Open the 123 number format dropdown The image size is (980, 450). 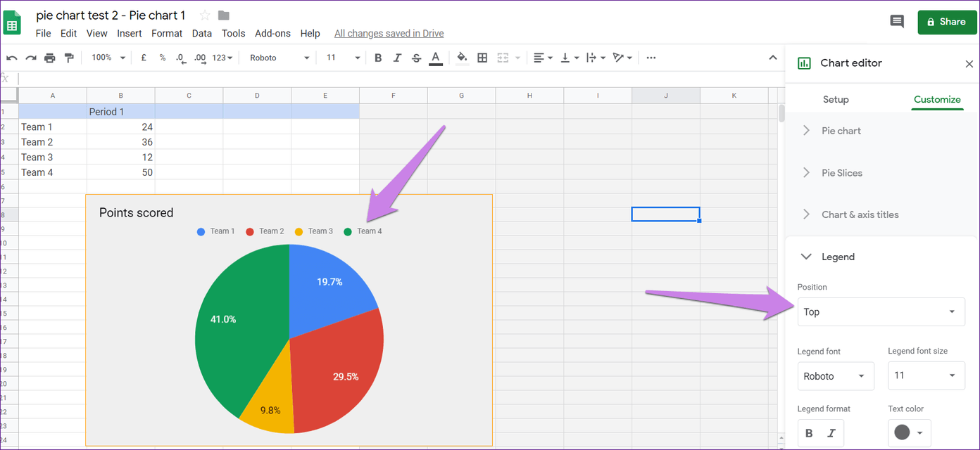pos(222,58)
